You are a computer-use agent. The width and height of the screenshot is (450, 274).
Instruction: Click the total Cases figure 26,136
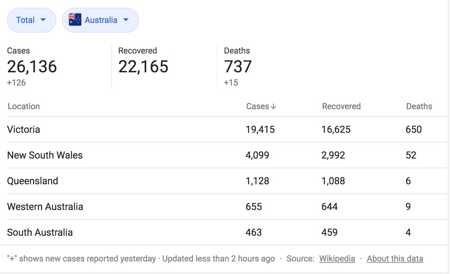(x=32, y=66)
